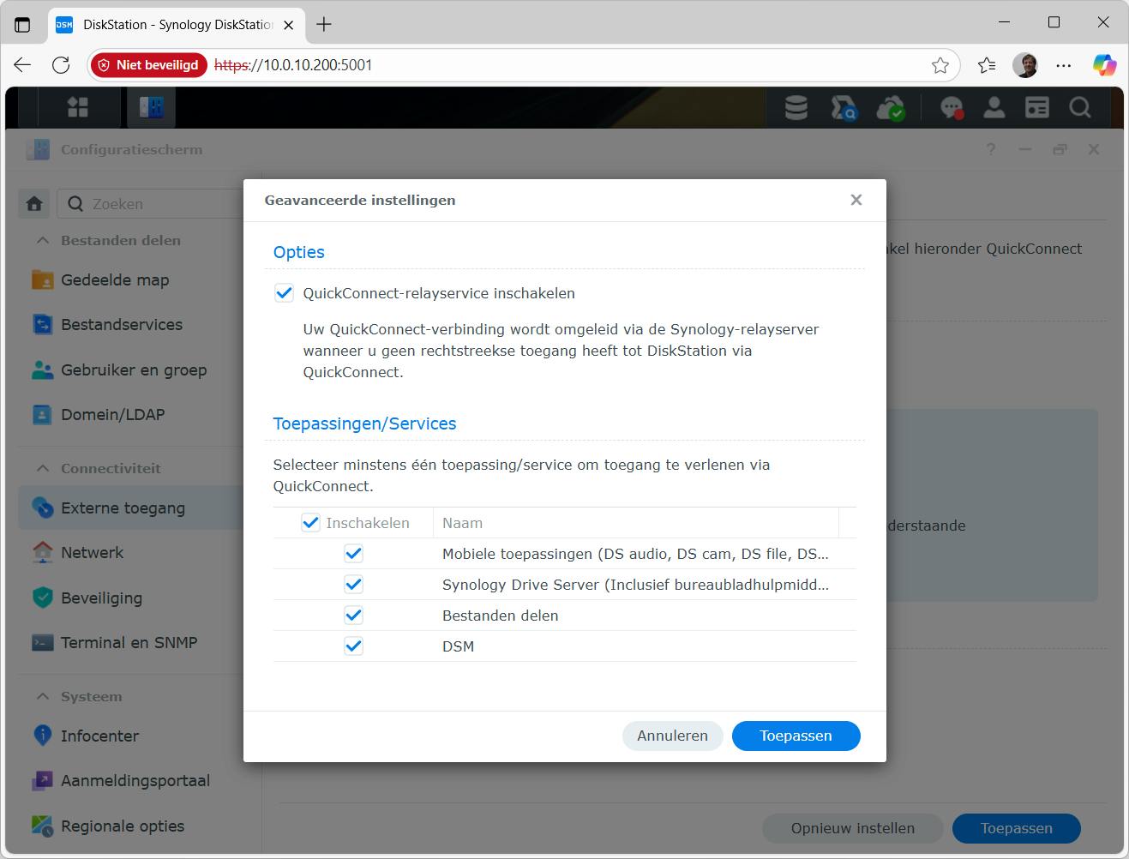Click the browser back arrow
Screen dimensions: 1129x859
22,65
